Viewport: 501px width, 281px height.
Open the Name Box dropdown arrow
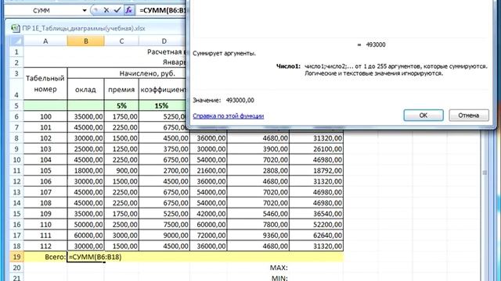[85, 10]
